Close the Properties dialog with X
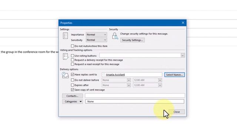 (183, 23)
